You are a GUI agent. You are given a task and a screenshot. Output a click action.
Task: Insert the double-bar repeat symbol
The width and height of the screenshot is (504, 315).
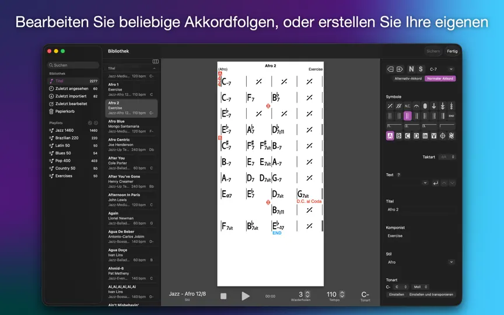click(x=398, y=106)
